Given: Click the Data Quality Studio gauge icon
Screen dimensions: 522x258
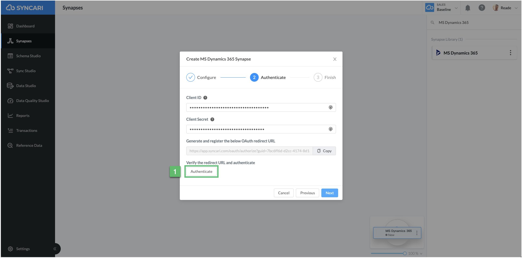Looking at the screenshot, I should (10, 101).
